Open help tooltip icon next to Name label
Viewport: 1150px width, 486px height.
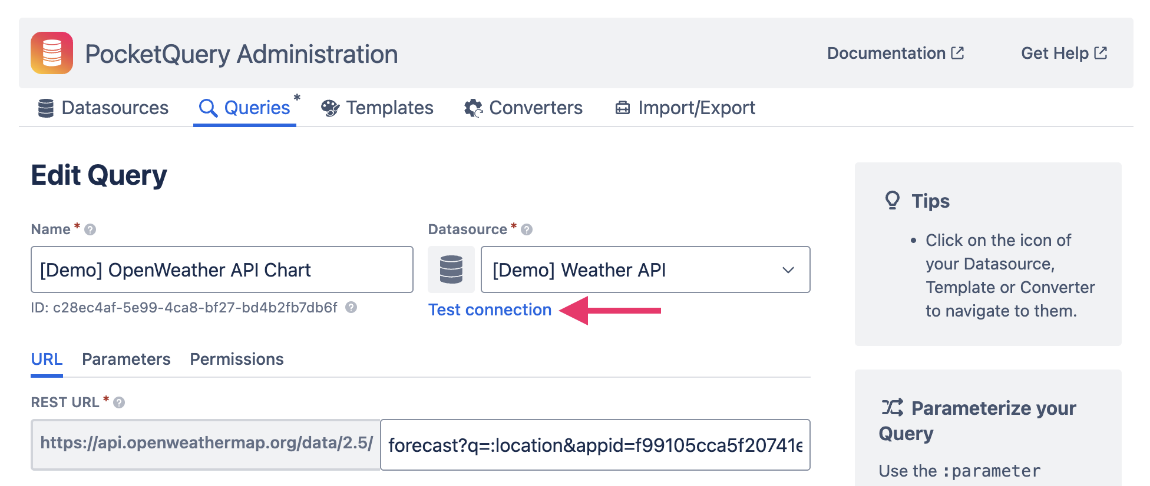(x=91, y=229)
